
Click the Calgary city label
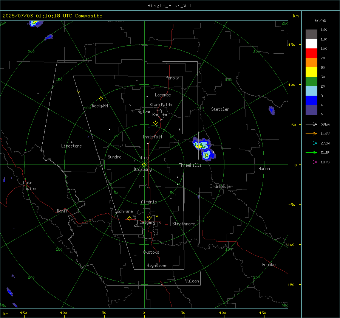(x=147, y=222)
